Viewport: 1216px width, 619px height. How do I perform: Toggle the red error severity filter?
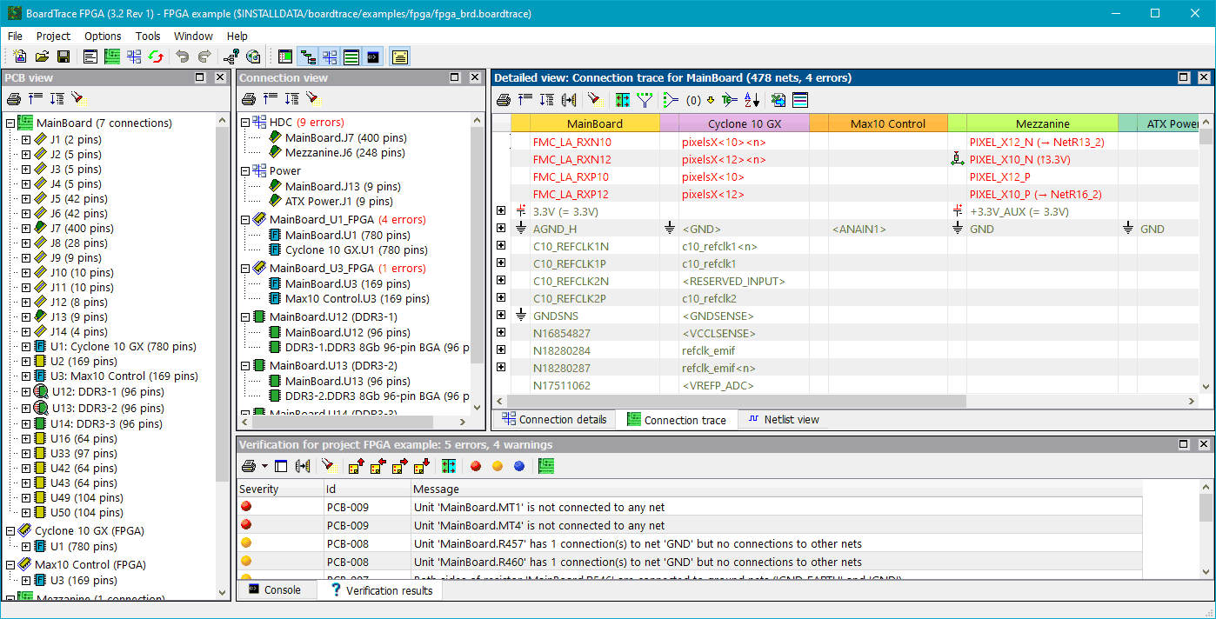coord(476,467)
